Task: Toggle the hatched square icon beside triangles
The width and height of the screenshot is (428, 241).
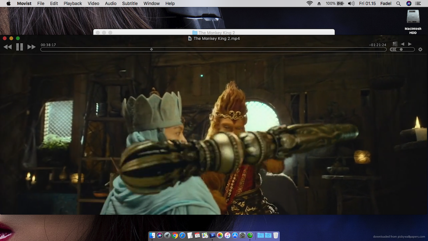Action: pos(395,44)
